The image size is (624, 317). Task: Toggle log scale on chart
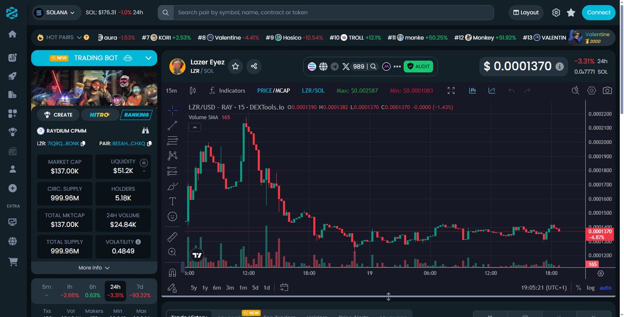(591, 287)
